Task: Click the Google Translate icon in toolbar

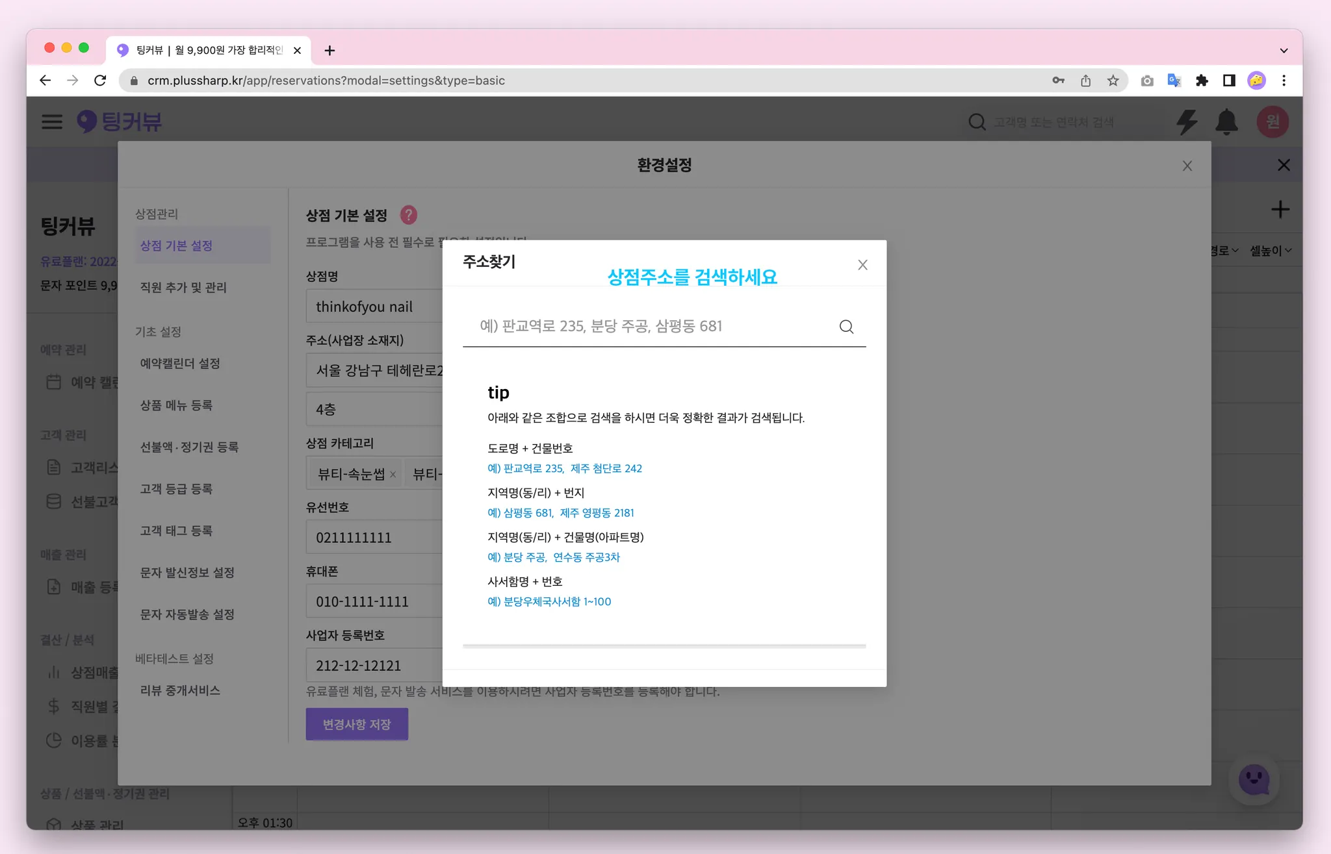Action: (x=1174, y=81)
